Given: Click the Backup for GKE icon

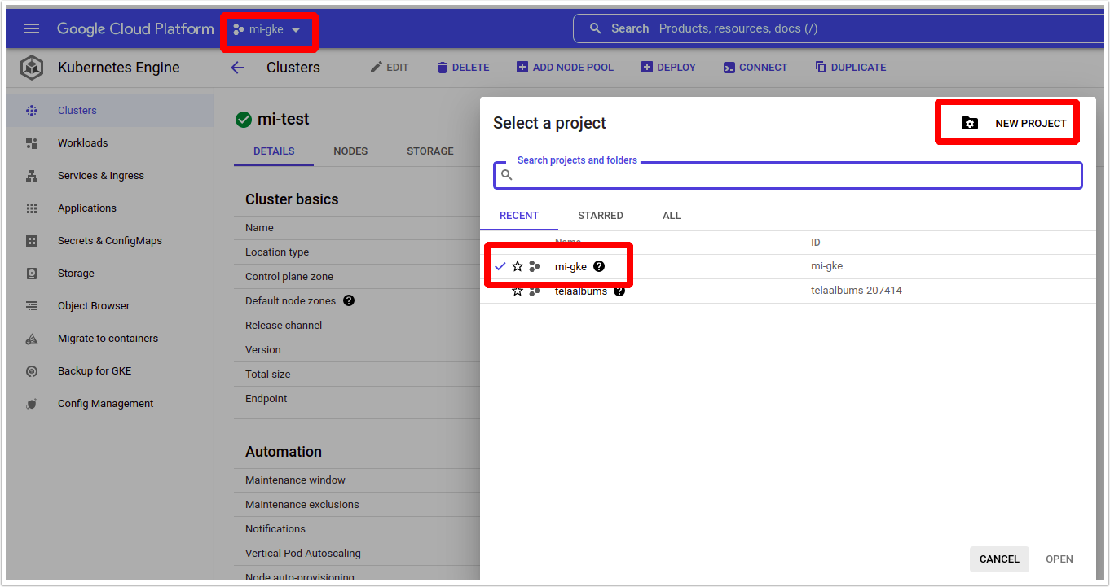Looking at the screenshot, I should 32,371.
